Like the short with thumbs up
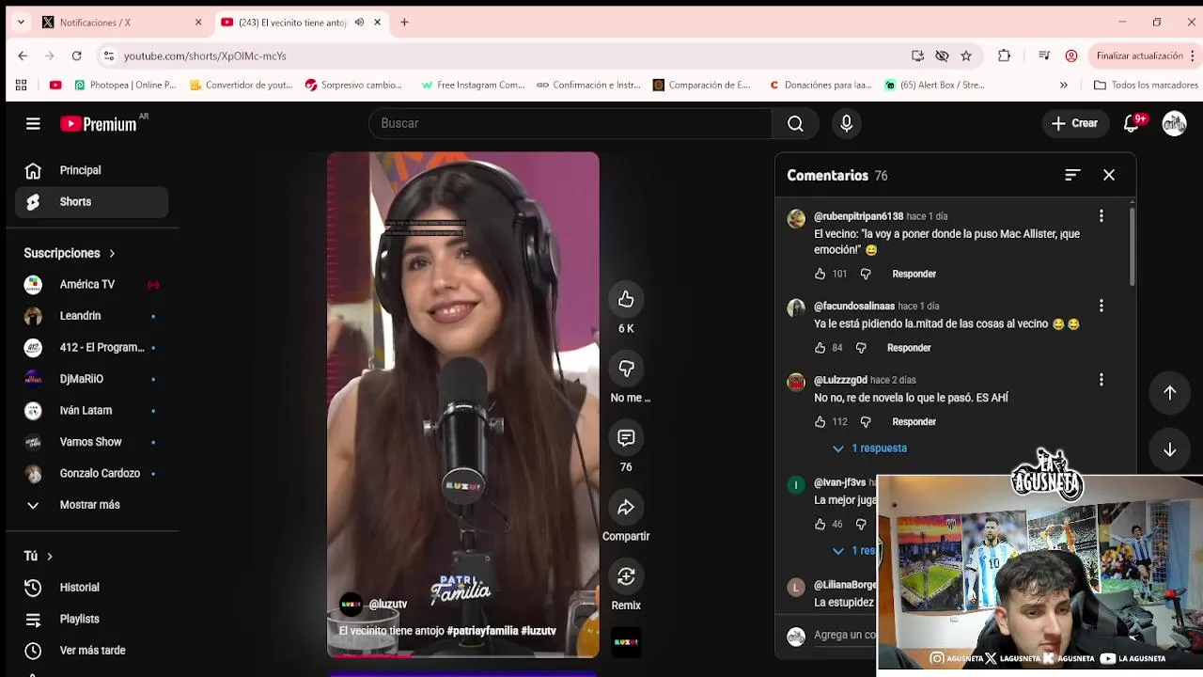The image size is (1203, 677). [x=626, y=299]
